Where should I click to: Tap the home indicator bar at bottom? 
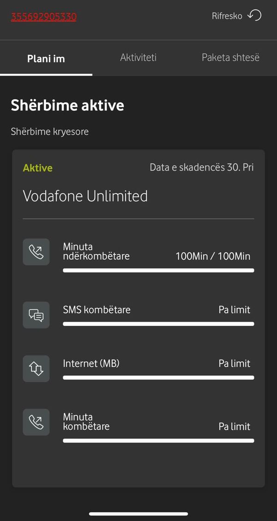138,514
